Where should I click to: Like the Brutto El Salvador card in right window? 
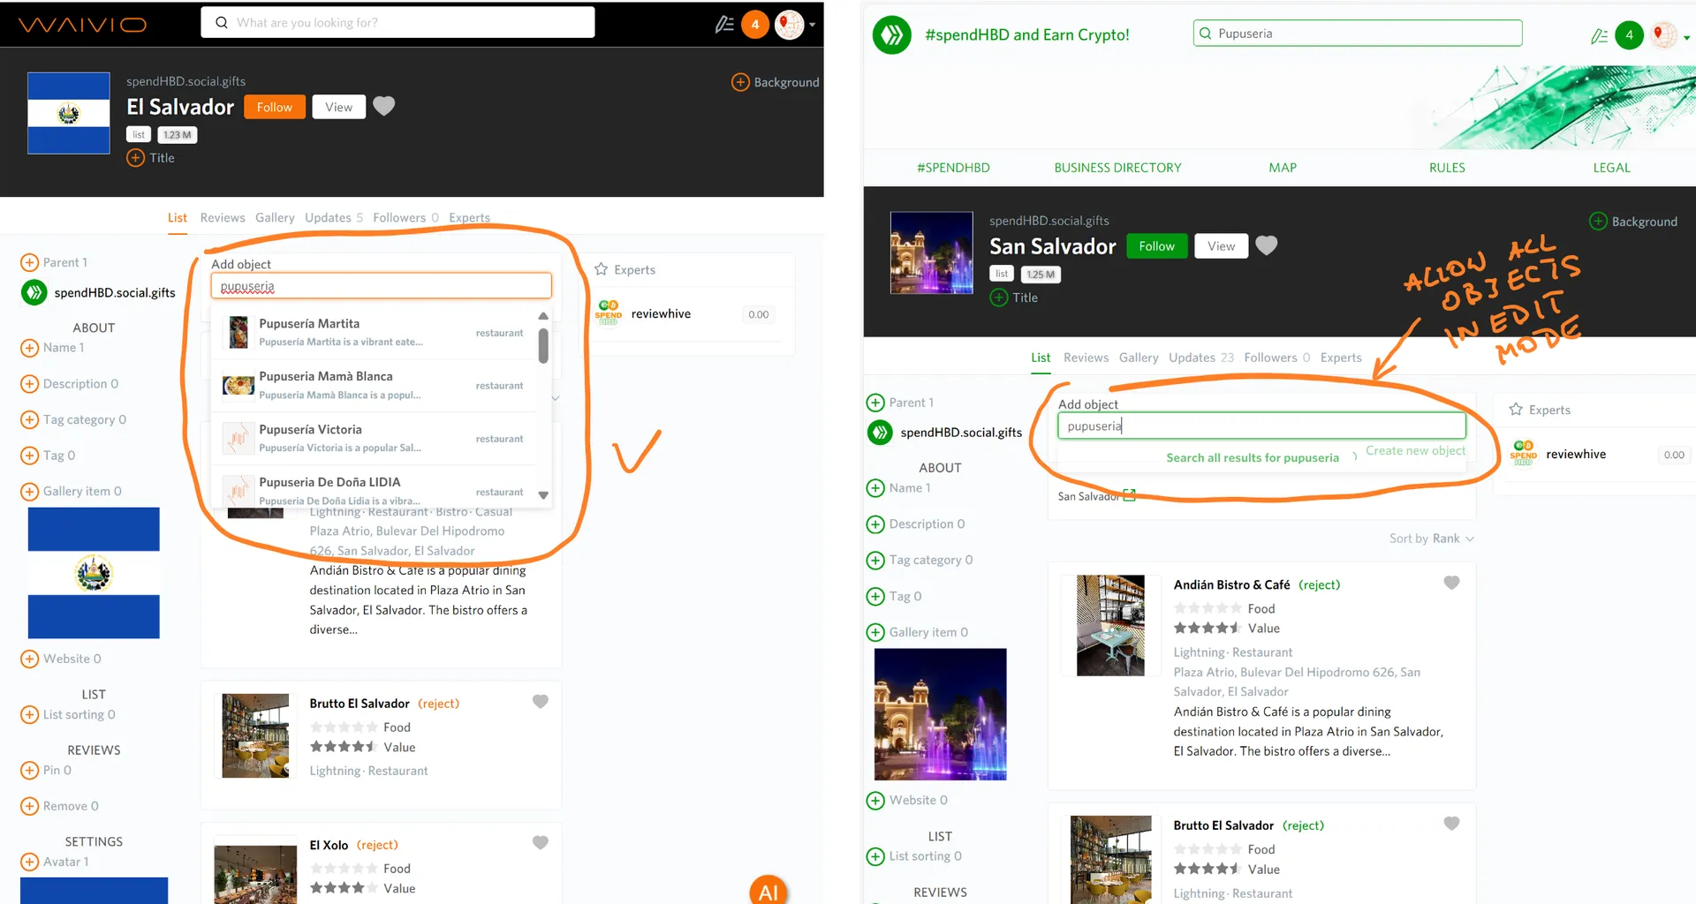(x=1451, y=824)
